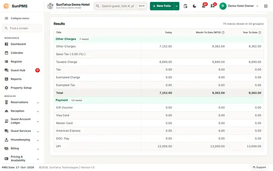Viewport: 273px width, 171px height.
Task: Click the Ctrl K shortcut badge
Action: 141,6
